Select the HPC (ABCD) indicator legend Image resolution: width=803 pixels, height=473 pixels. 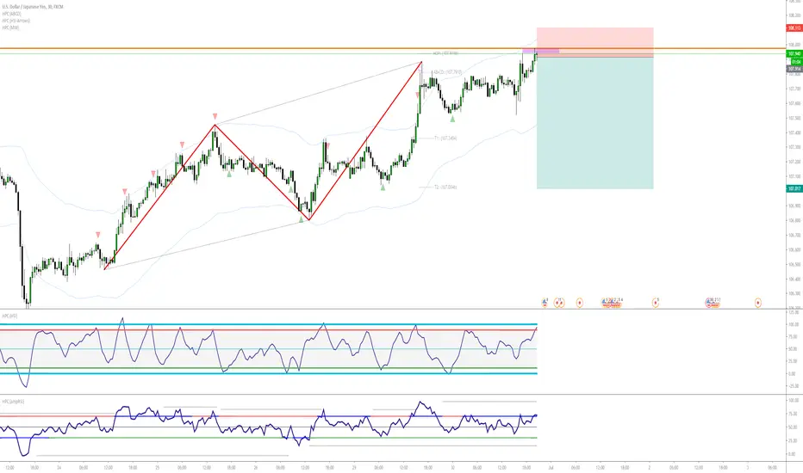pyautogui.click(x=12, y=14)
